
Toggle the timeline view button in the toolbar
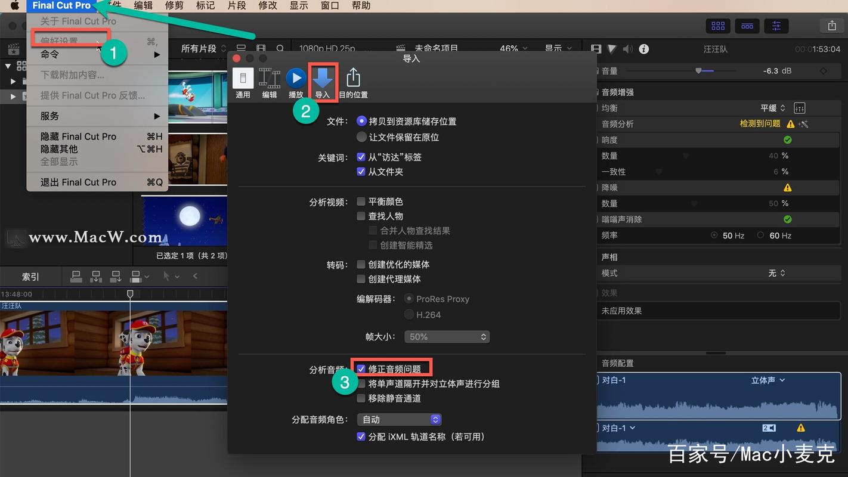click(x=747, y=26)
